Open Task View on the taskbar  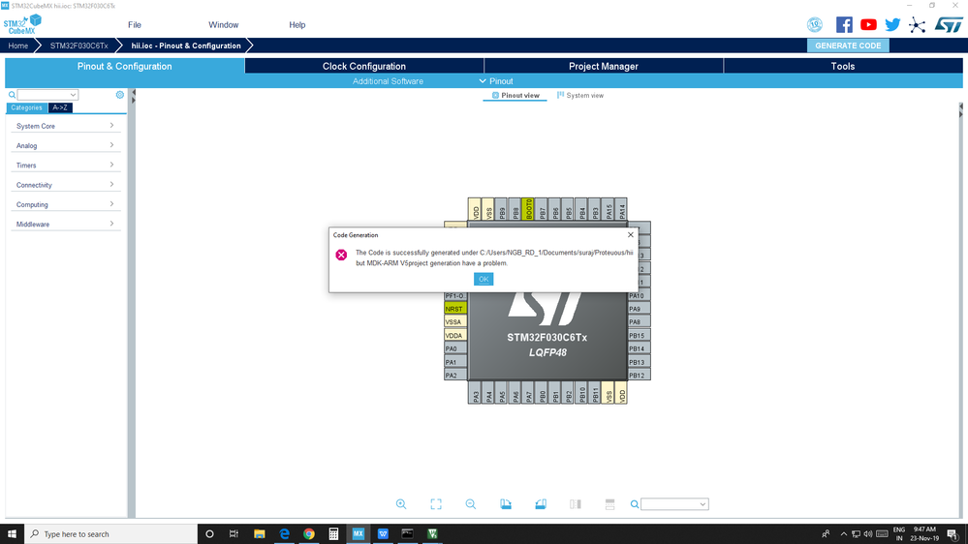pos(234,533)
